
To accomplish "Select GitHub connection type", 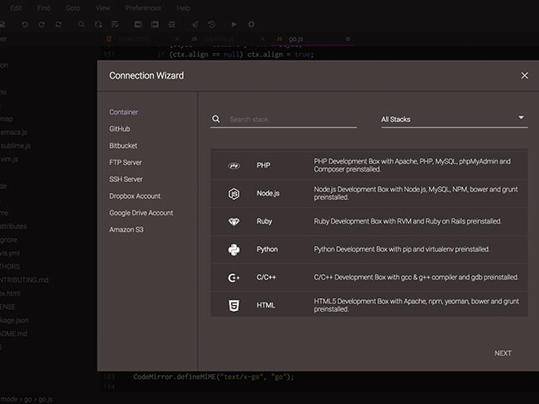I will (120, 129).
